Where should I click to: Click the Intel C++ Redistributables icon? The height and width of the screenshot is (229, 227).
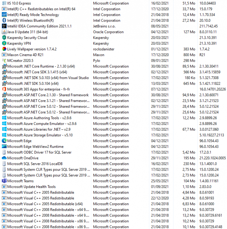click(4, 9)
